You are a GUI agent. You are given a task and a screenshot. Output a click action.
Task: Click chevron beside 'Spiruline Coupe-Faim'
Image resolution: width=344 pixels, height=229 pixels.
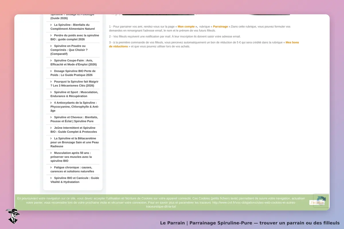51,60
